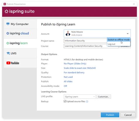The width and height of the screenshot is (139, 121).
Task: Click the Cancel button
Action: (128, 115)
